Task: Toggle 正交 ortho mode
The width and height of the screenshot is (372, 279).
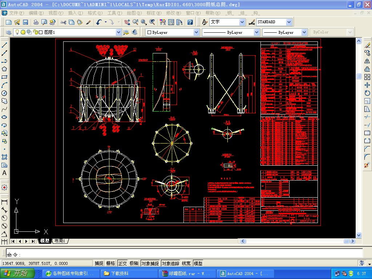Action: point(122,263)
